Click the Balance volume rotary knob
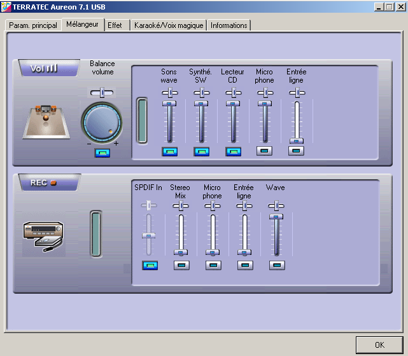Screen dimensions: 408x356 tap(102, 123)
